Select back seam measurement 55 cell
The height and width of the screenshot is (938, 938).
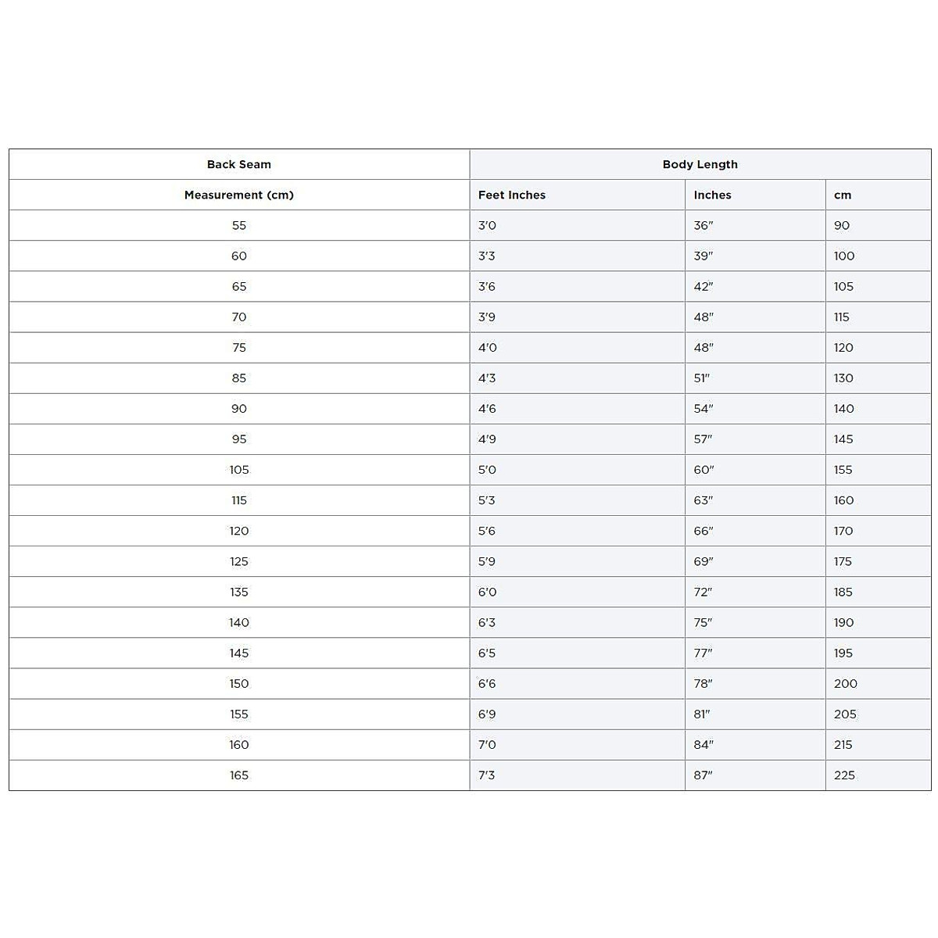point(239,225)
